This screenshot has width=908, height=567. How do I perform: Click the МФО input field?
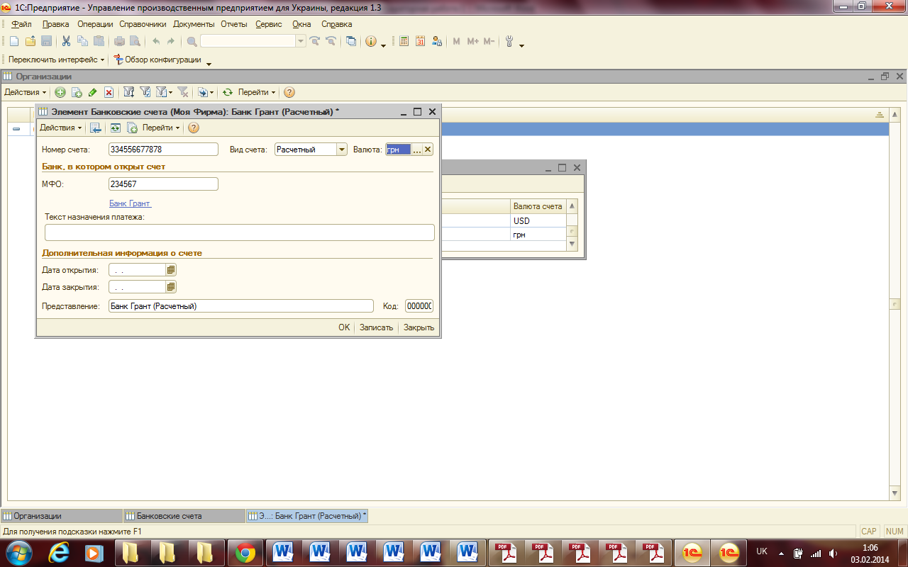tap(163, 184)
